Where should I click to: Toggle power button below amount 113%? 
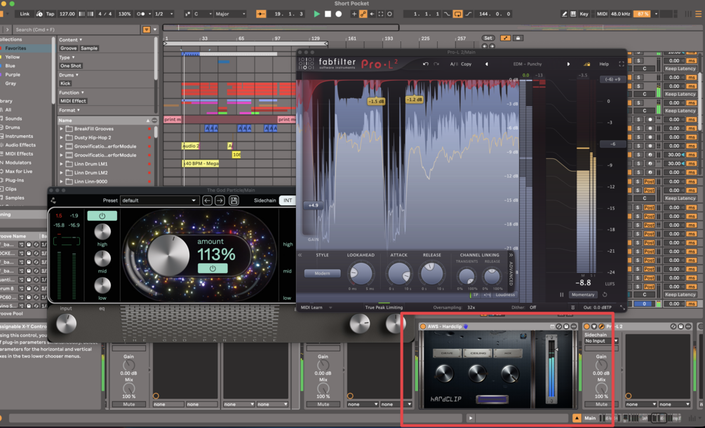pyautogui.click(x=213, y=268)
